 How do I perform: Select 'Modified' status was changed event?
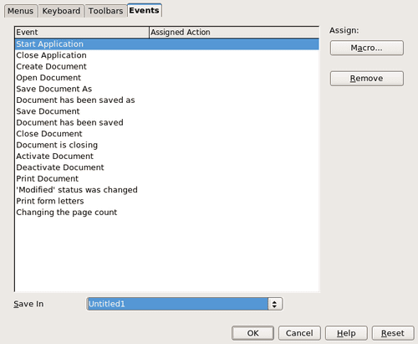[167, 190]
